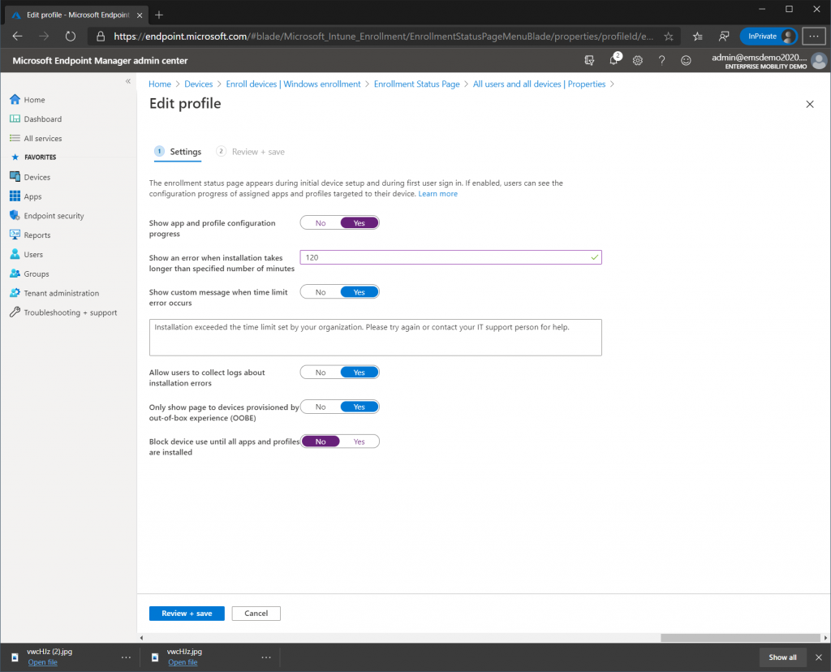831x672 pixels.
Task: Open the Devices sidebar icon
Action: coord(15,177)
